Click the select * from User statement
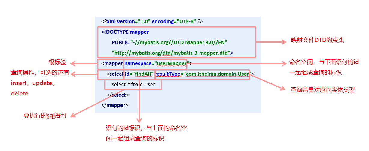 point(133,84)
